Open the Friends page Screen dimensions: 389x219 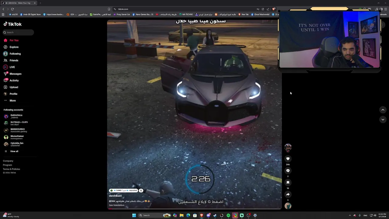[x=11, y=60]
